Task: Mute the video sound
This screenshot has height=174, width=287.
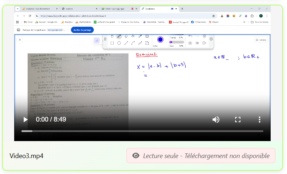Action: 216,119
